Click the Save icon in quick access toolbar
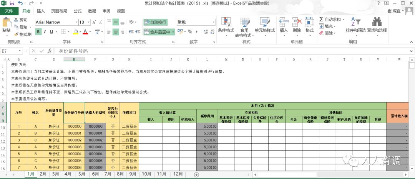Screen dimensions: 415x179 [12, 3]
